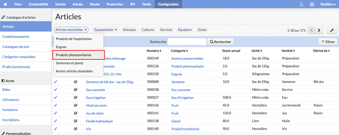Screen dimensions: 339x135
Task: Sort by Variété column header
Action: point(288,51)
